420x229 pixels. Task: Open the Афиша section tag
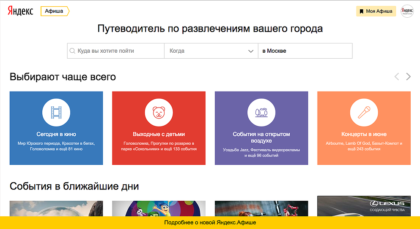tap(55, 11)
